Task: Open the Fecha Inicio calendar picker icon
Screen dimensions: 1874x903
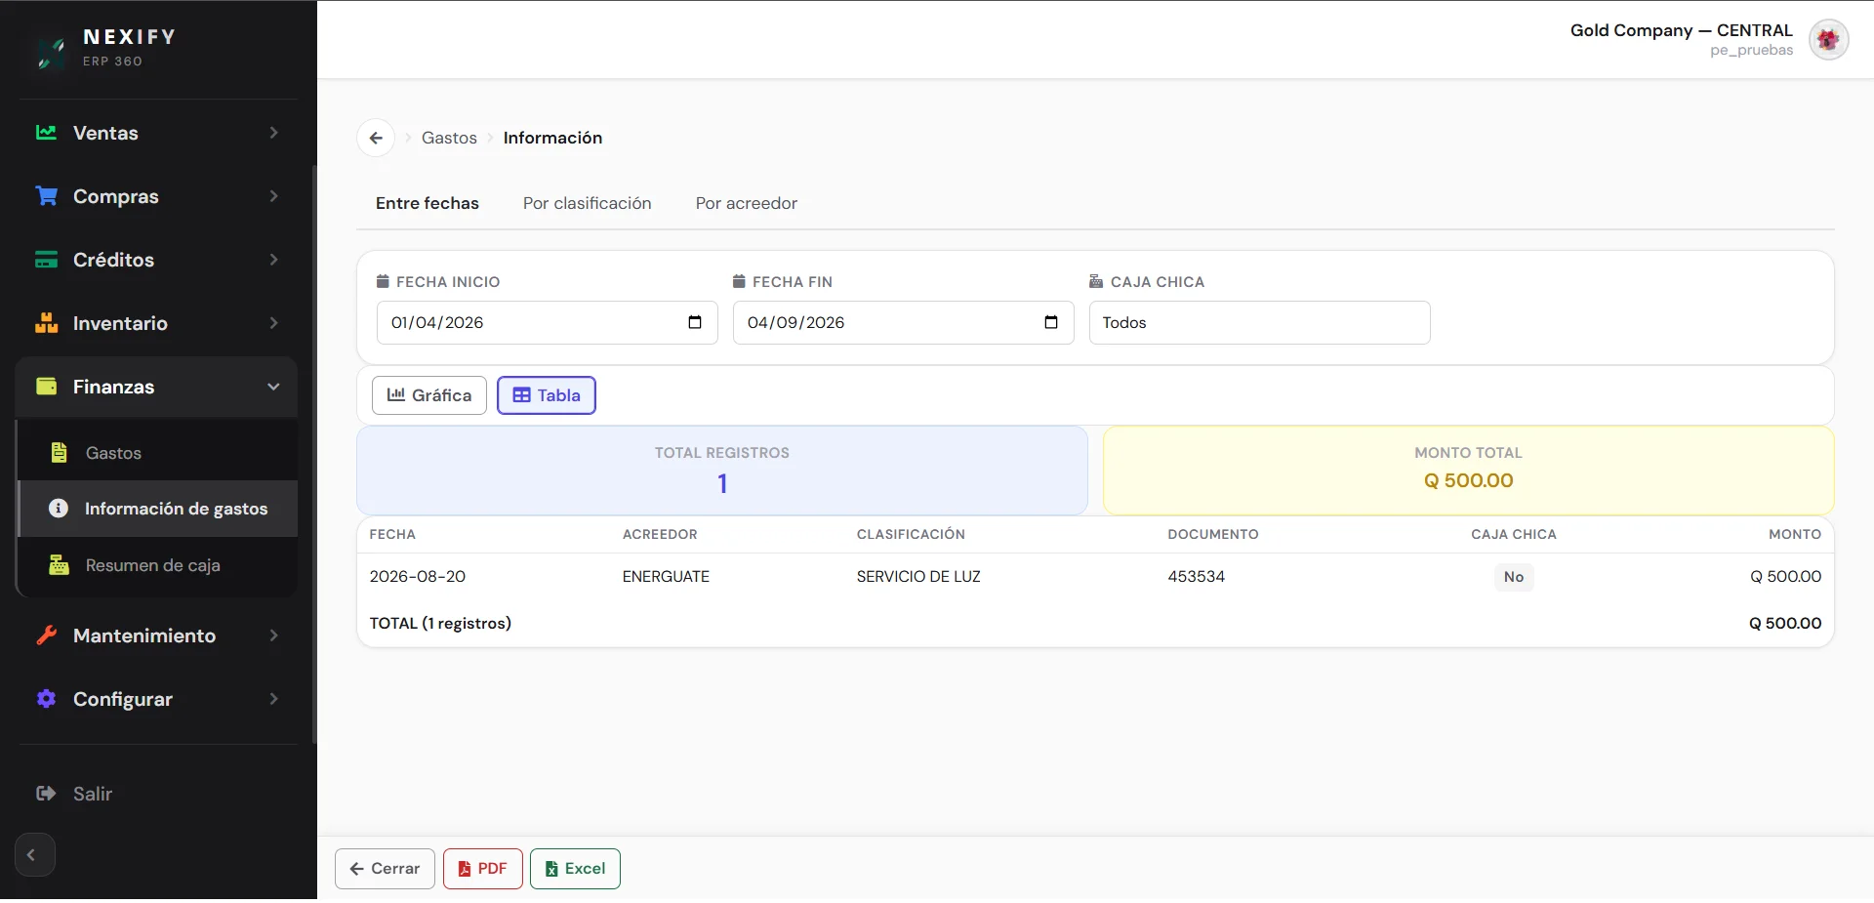Action: tap(695, 322)
